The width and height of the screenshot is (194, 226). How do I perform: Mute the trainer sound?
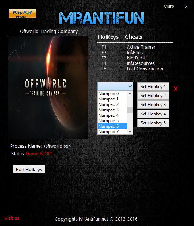(168, 7)
